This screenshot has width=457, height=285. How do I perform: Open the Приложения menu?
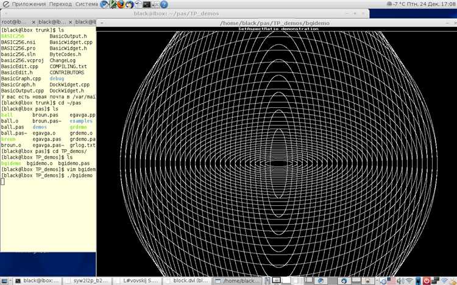click(x=29, y=4)
